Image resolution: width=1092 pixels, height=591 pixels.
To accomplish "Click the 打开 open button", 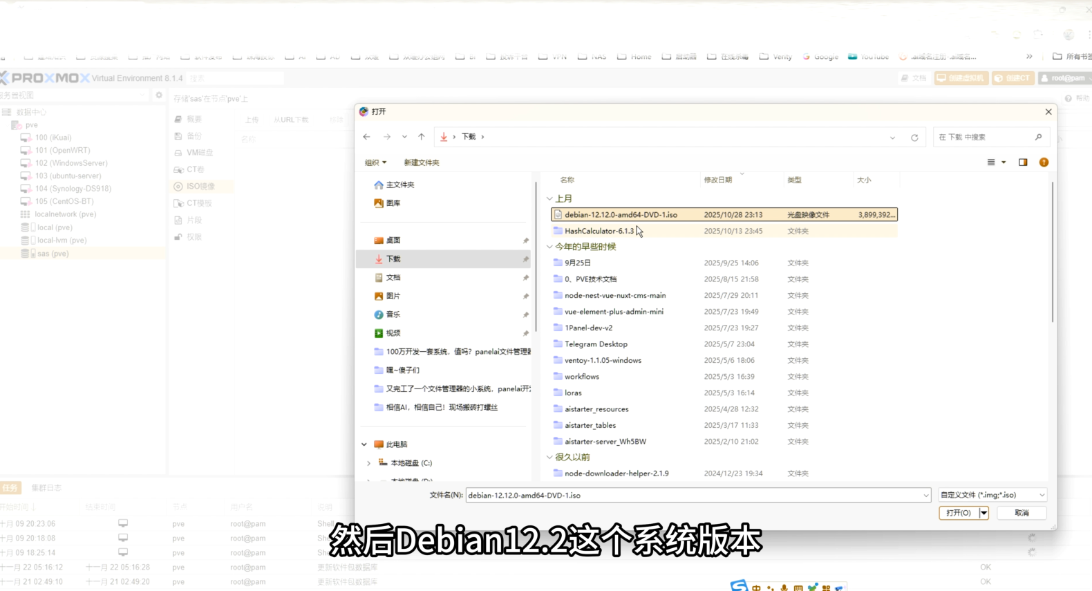I will [x=959, y=513].
